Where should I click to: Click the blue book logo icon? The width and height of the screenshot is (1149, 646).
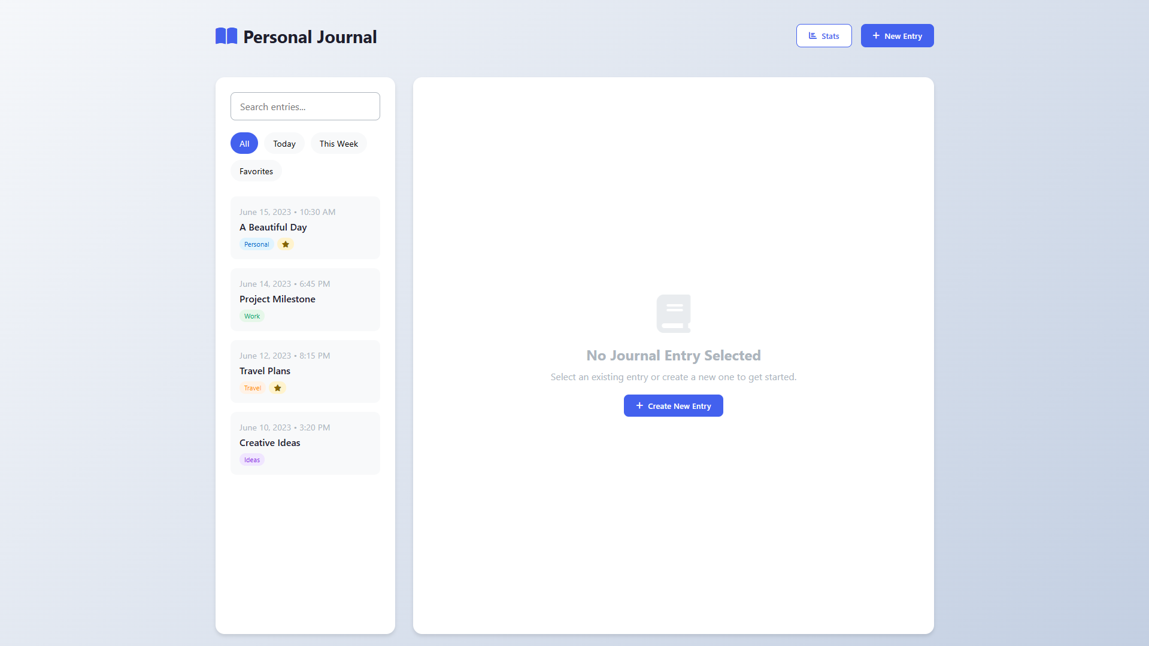[226, 37]
